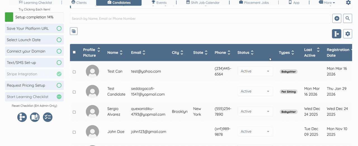
Task: Select the Candidates tab
Action: pos(119,3)
